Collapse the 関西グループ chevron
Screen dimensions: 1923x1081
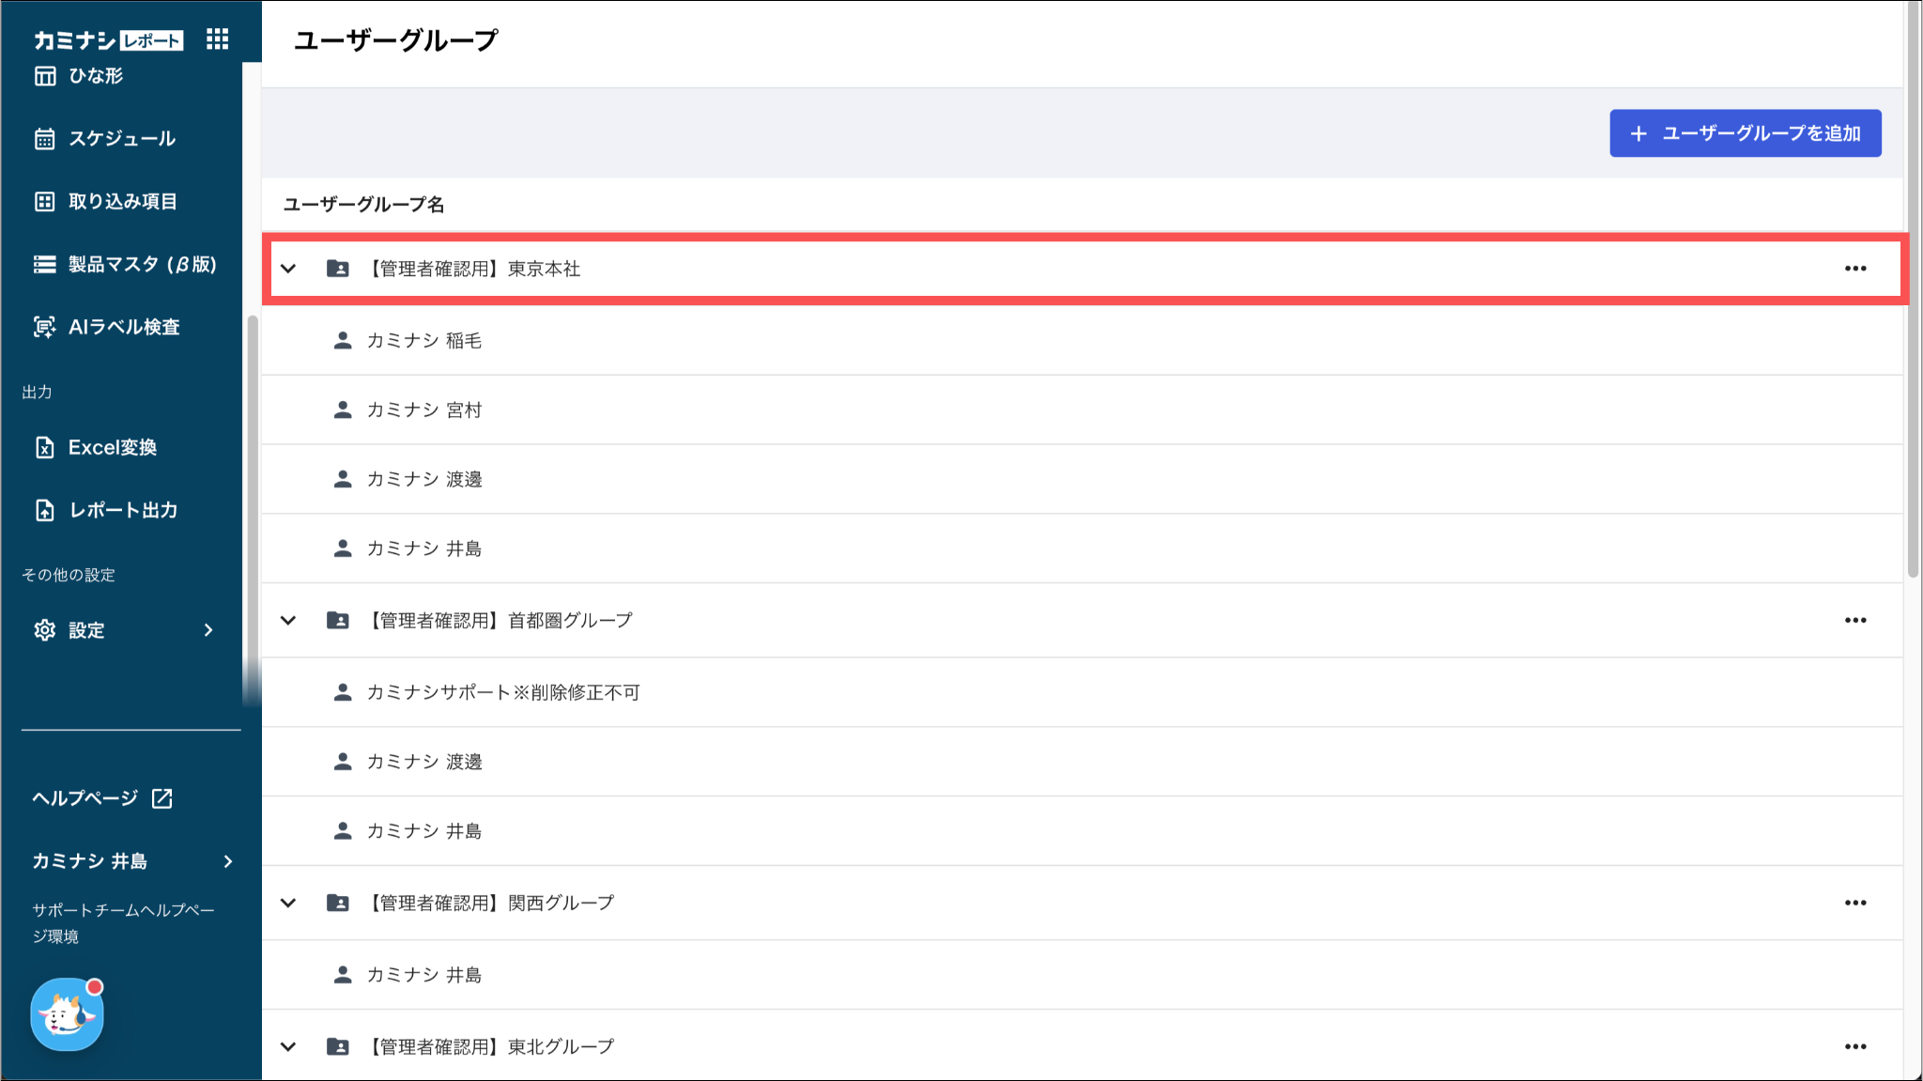tap(288, 903)
